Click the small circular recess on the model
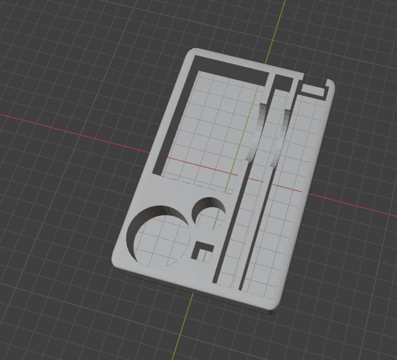Screen dimensions: 397x360 (x=209, y=213)
